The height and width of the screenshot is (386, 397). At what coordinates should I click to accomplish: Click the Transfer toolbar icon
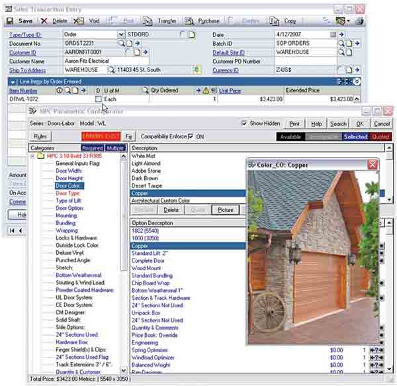(x=159, y=21)
